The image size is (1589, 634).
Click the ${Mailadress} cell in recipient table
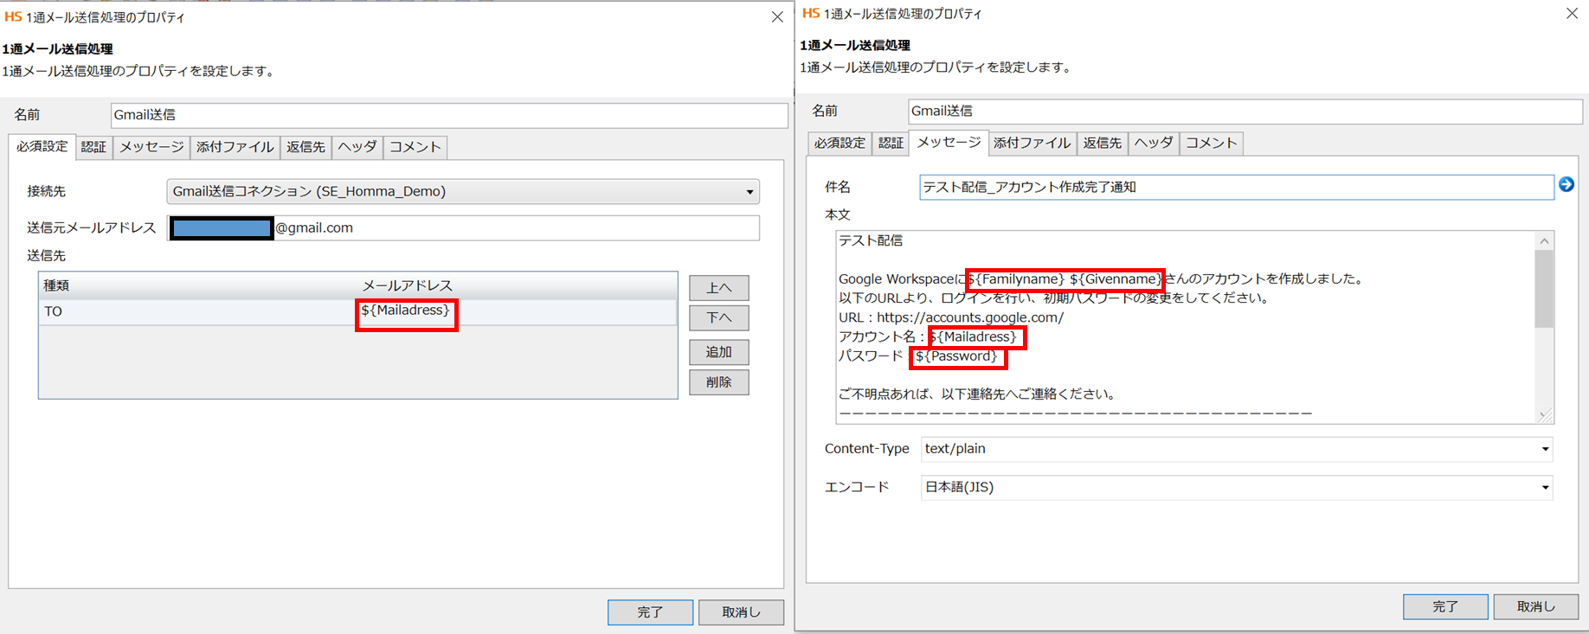[406, 311]
